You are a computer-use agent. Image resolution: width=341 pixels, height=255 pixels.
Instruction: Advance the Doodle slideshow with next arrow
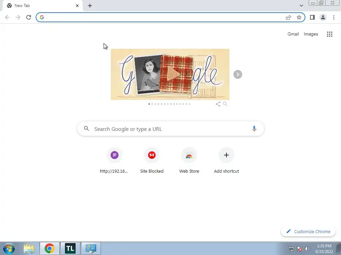tap(238, 74)
